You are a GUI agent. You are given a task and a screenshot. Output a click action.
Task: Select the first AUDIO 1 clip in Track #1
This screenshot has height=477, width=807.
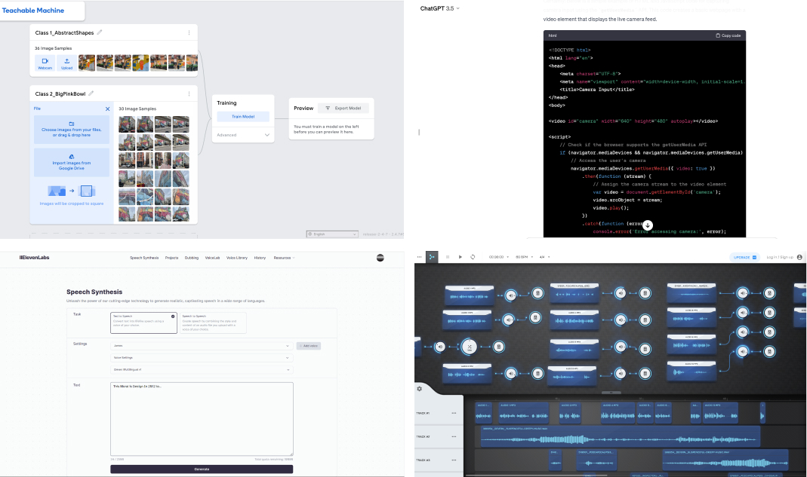pyautogui.click(x=483, y=413)
